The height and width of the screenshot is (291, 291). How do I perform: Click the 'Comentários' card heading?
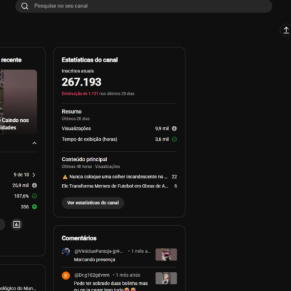coord(79,238)
